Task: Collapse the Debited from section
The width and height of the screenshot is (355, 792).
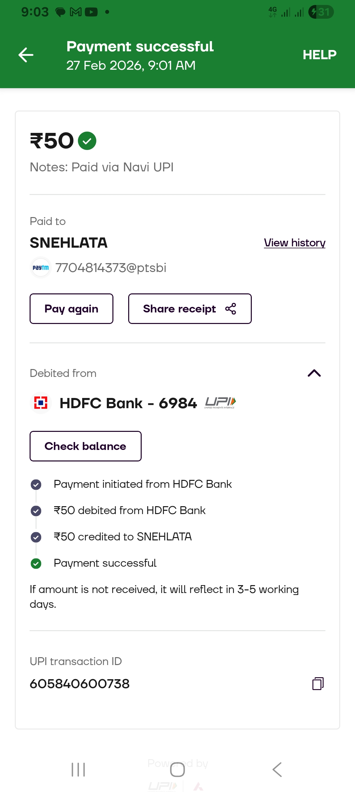Action: pyautogui.click(x=314, y=373)
